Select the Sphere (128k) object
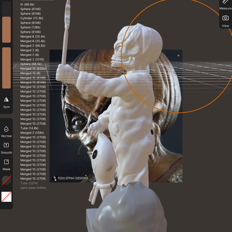Viewport: 232px width, 232px height. (30, 27)
